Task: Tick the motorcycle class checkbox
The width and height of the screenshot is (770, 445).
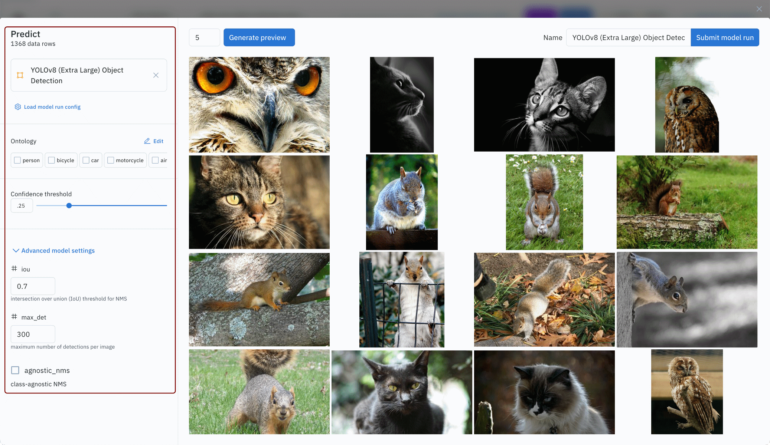Action: (111, 160)
